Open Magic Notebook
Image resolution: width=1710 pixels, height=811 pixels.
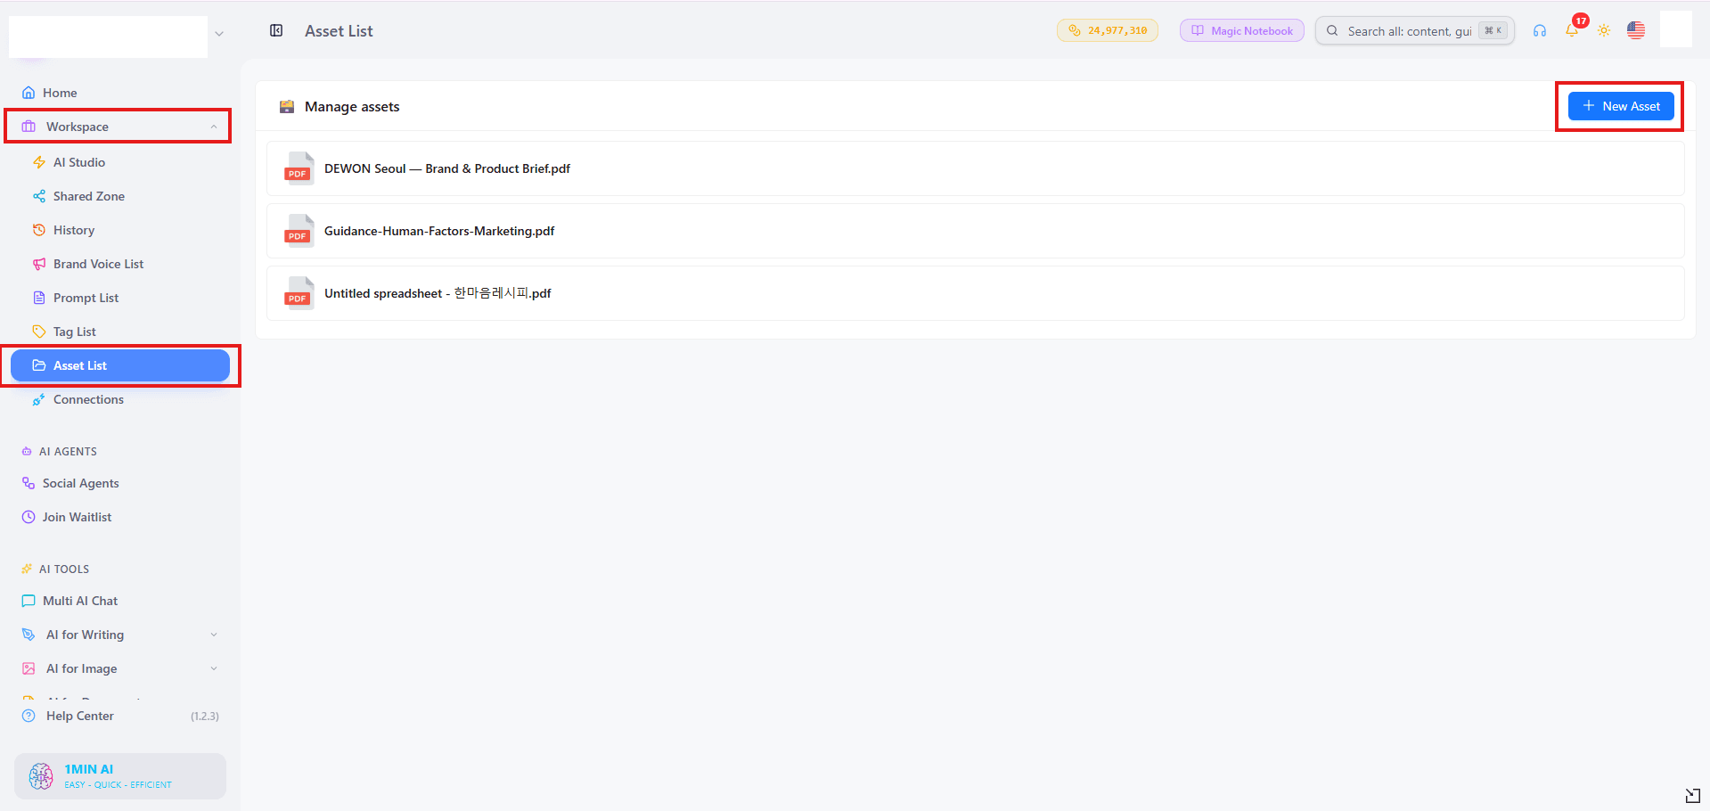1242,30
